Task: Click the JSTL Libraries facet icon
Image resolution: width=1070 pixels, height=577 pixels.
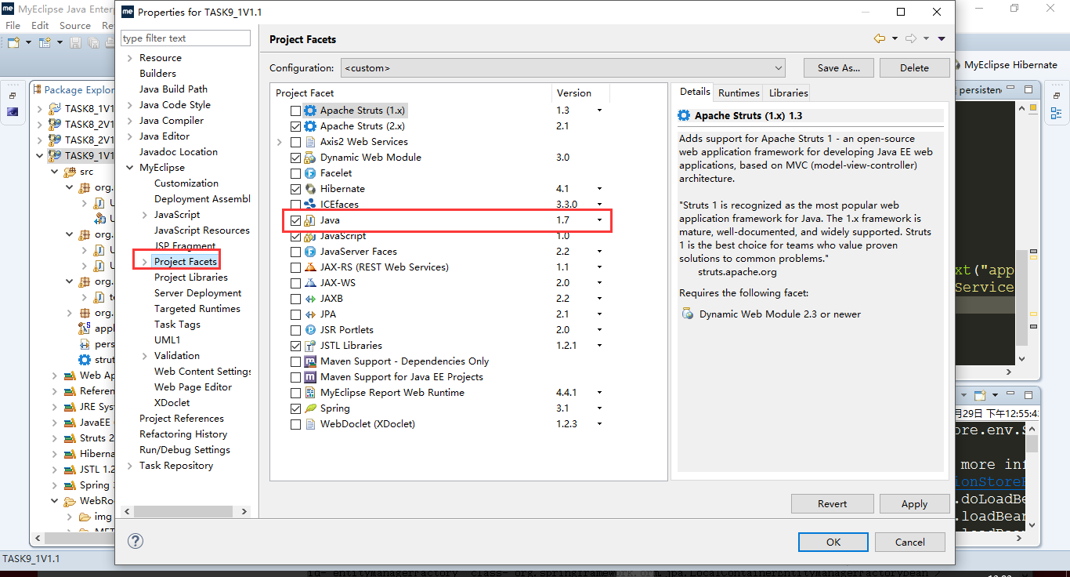Action: coord(310,346)
